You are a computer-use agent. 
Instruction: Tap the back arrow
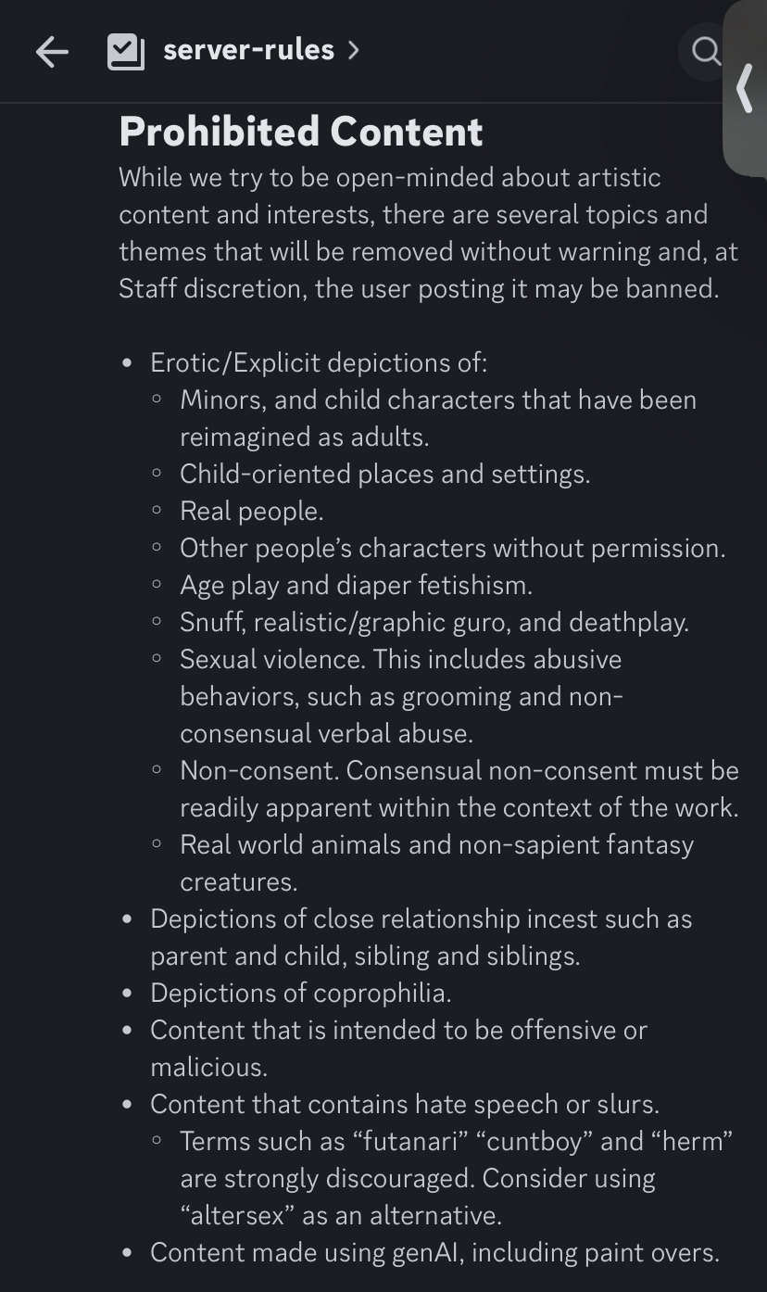(x=52, y=52)
